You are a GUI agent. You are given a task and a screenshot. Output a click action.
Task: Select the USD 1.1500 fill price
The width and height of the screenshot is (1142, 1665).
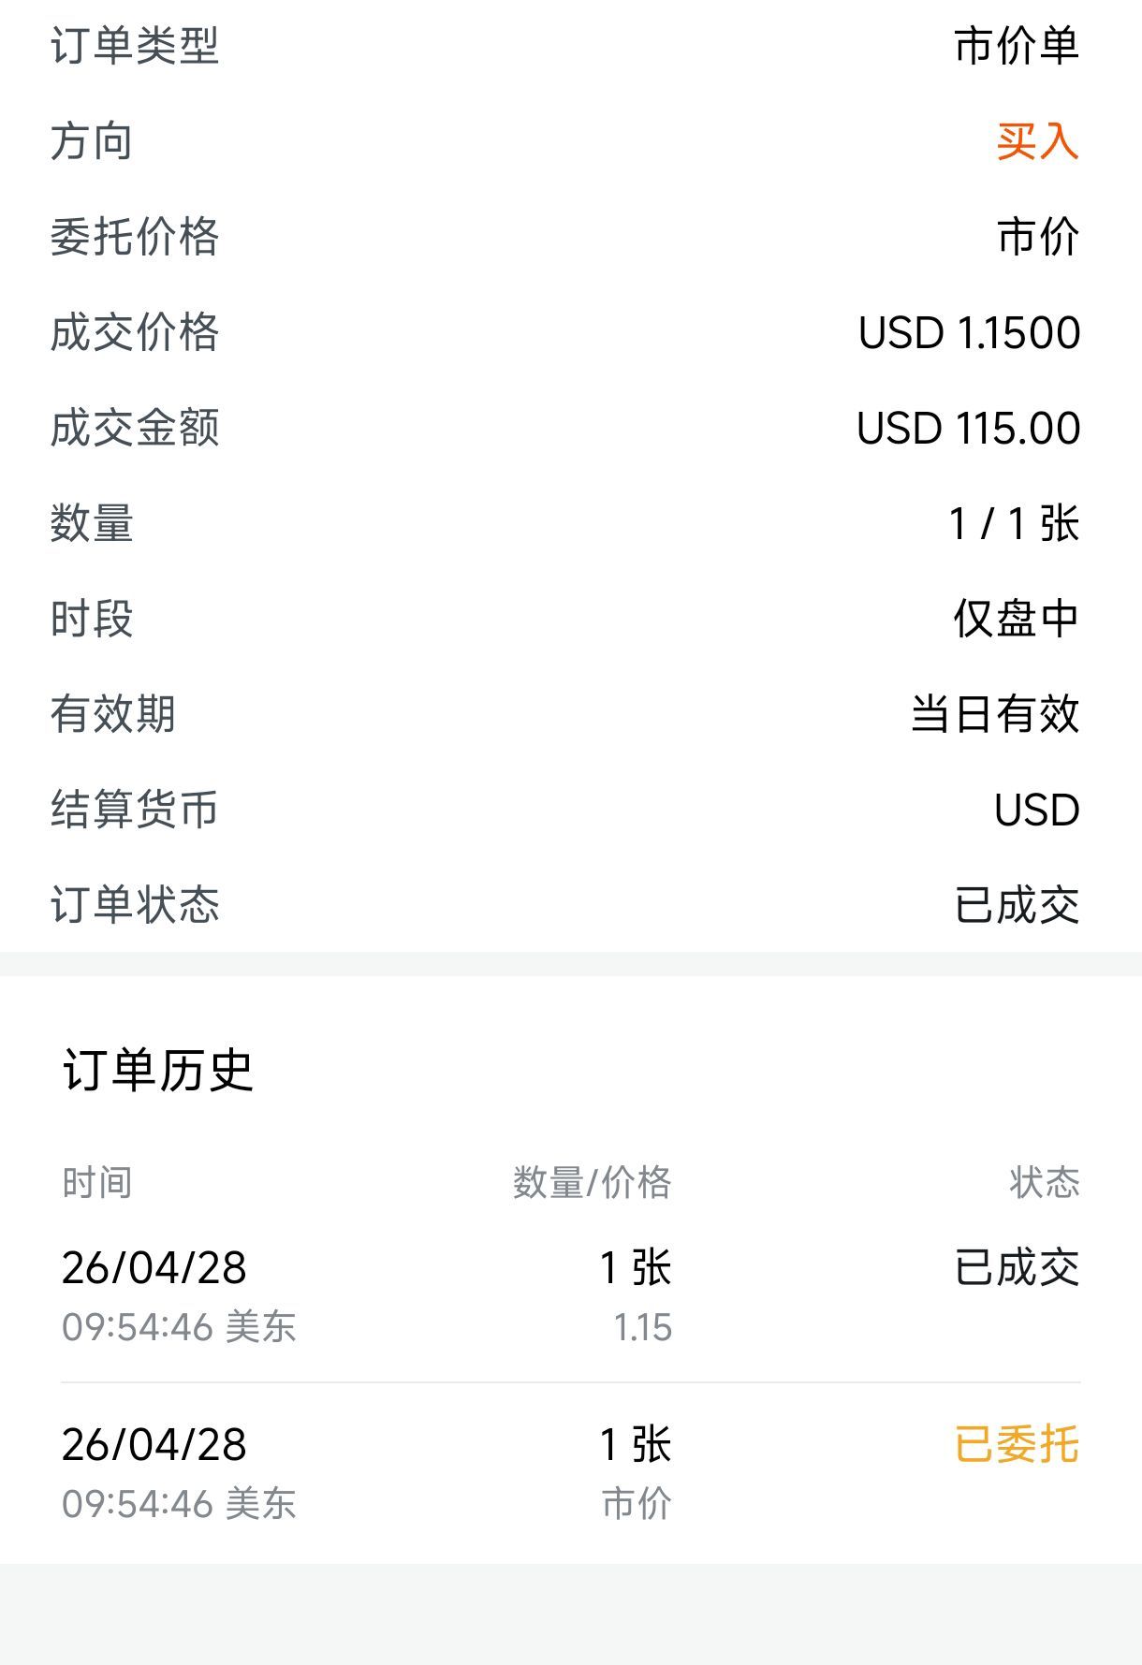tap(969, 333)
